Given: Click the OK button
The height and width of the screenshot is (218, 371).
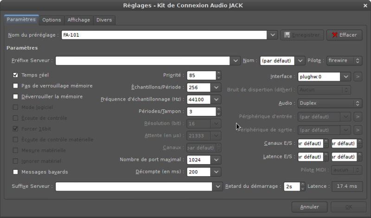Looking at the screenshot, I should click(349, 207).
